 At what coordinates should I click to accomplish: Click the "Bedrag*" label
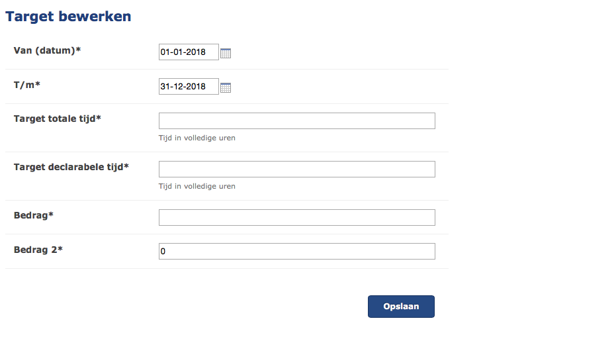[x=33, y=215]
